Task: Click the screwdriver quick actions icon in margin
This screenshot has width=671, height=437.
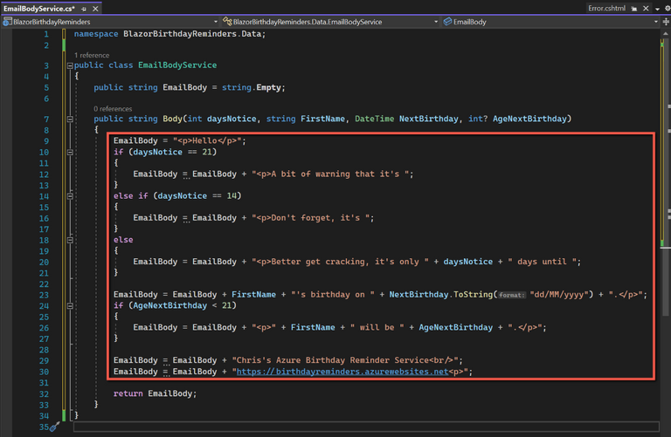Action: pos(52,427)
